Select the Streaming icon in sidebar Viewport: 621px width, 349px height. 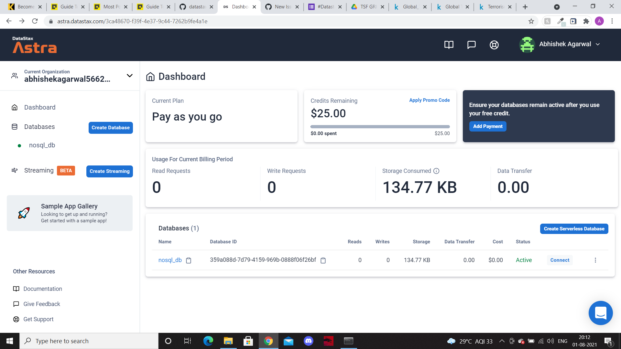[x=15, y=170]
